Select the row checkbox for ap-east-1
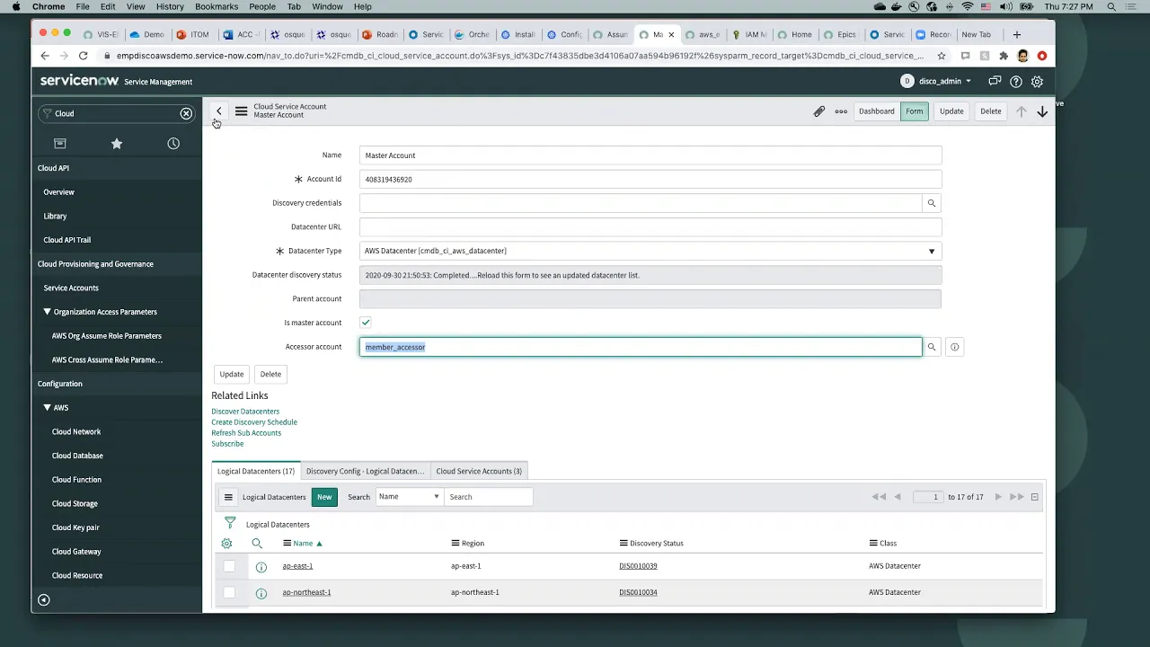Image resolution: width=1150 pixels, height=647 pixels. pos(229,566)
